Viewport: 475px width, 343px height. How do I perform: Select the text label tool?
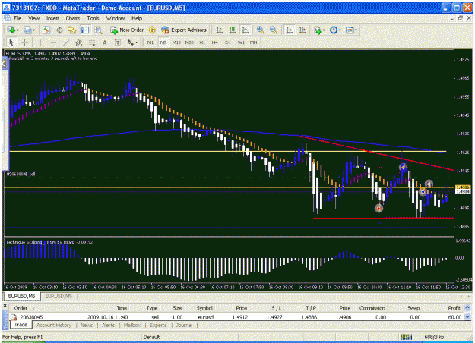pos(118,42)
